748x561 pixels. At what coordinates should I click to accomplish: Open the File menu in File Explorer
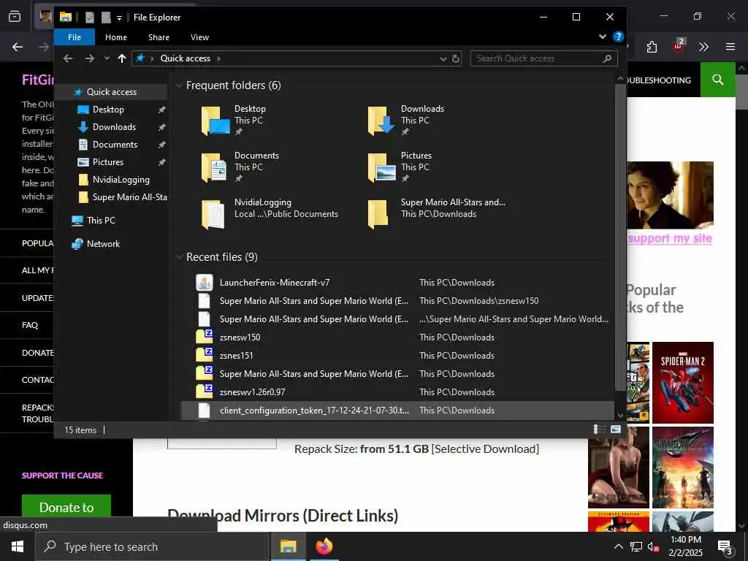click(x=75, y=37)
